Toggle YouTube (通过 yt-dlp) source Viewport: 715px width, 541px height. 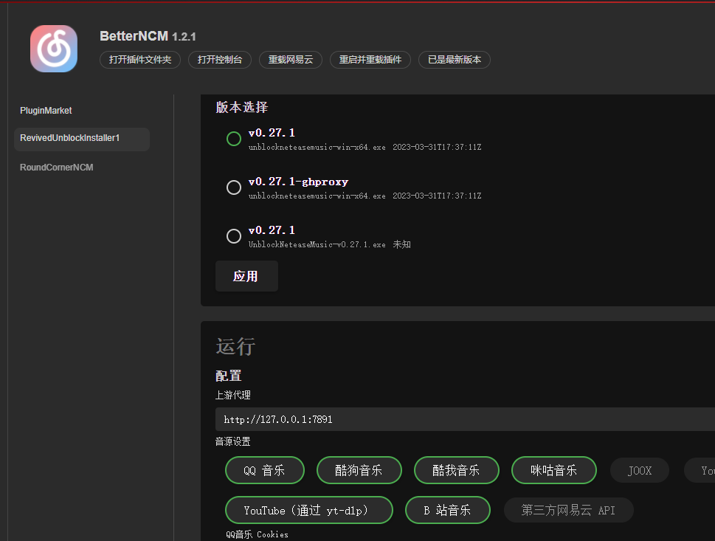308,509
